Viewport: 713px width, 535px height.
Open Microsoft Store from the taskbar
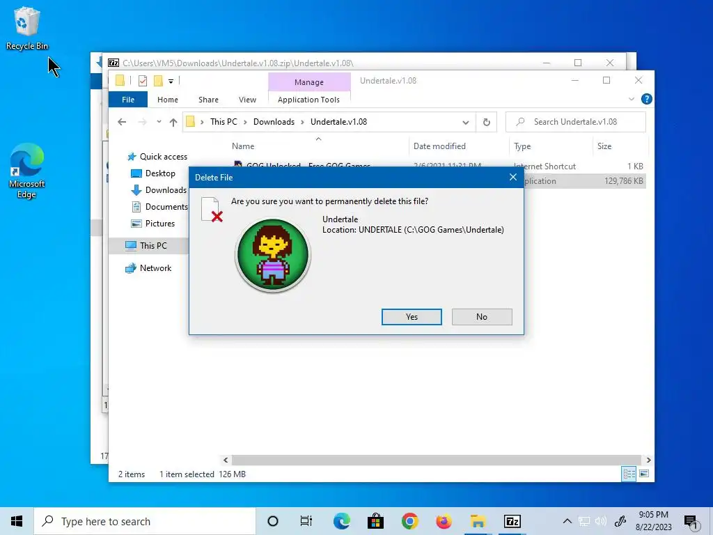tap(375, 521)
